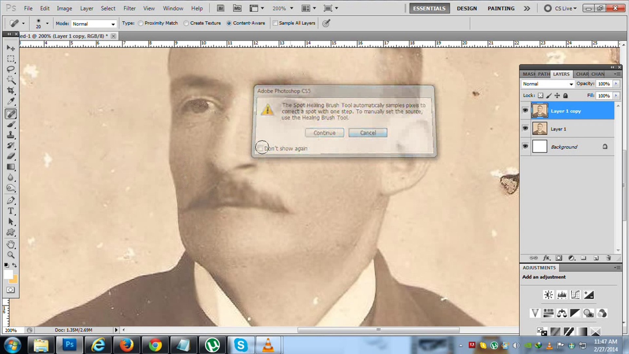This screenshot has width=629, height=354.
Task: Open the Filter menu
Action: [129, 8]
